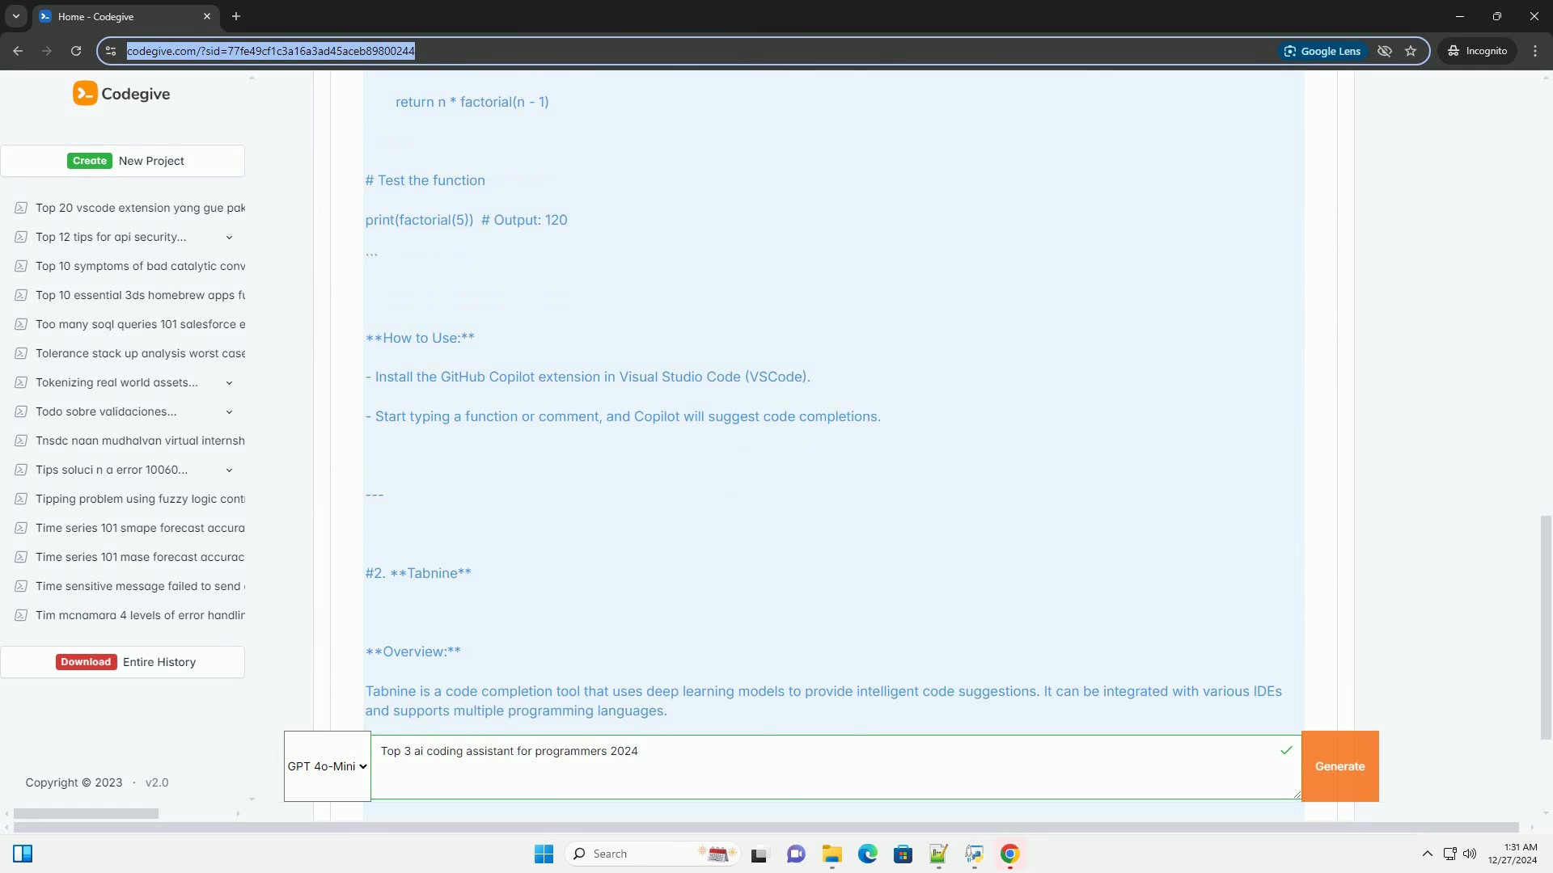
Task: Open volume control in system tray
Action: (x=1470, y=854)
